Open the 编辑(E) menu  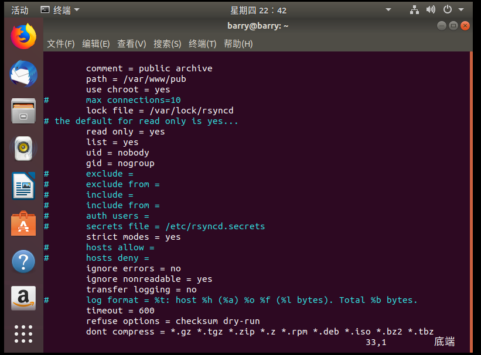click(x=96, y=44)
